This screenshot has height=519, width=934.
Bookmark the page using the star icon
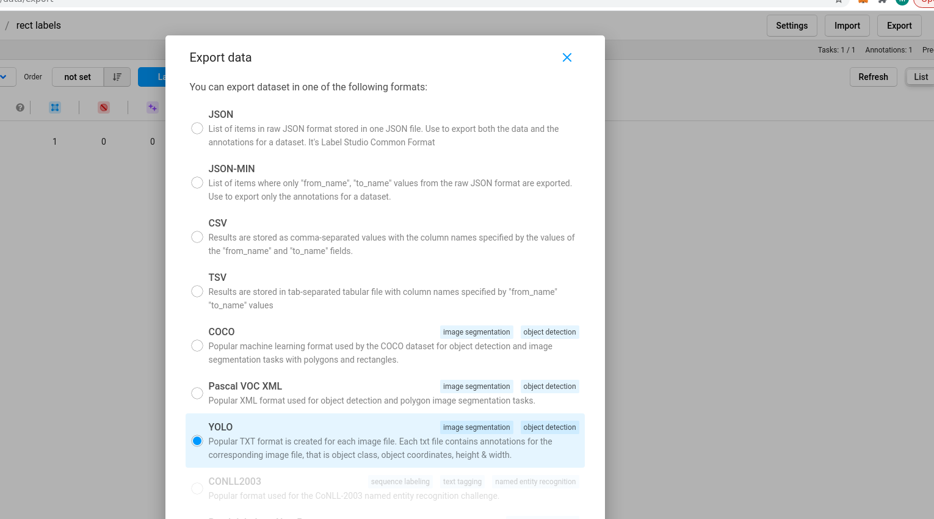tap(839, 2)
